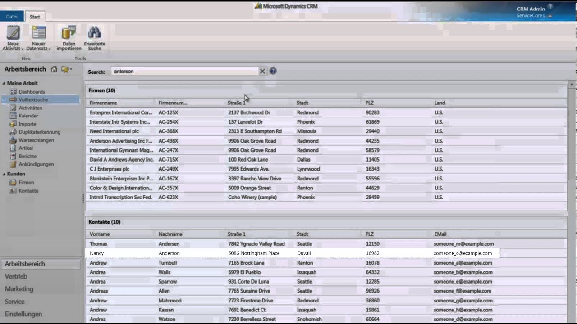Viewport: 577px width, 324px height.
Task: Open the Daten importieren tool
Action: click(69, 37)
